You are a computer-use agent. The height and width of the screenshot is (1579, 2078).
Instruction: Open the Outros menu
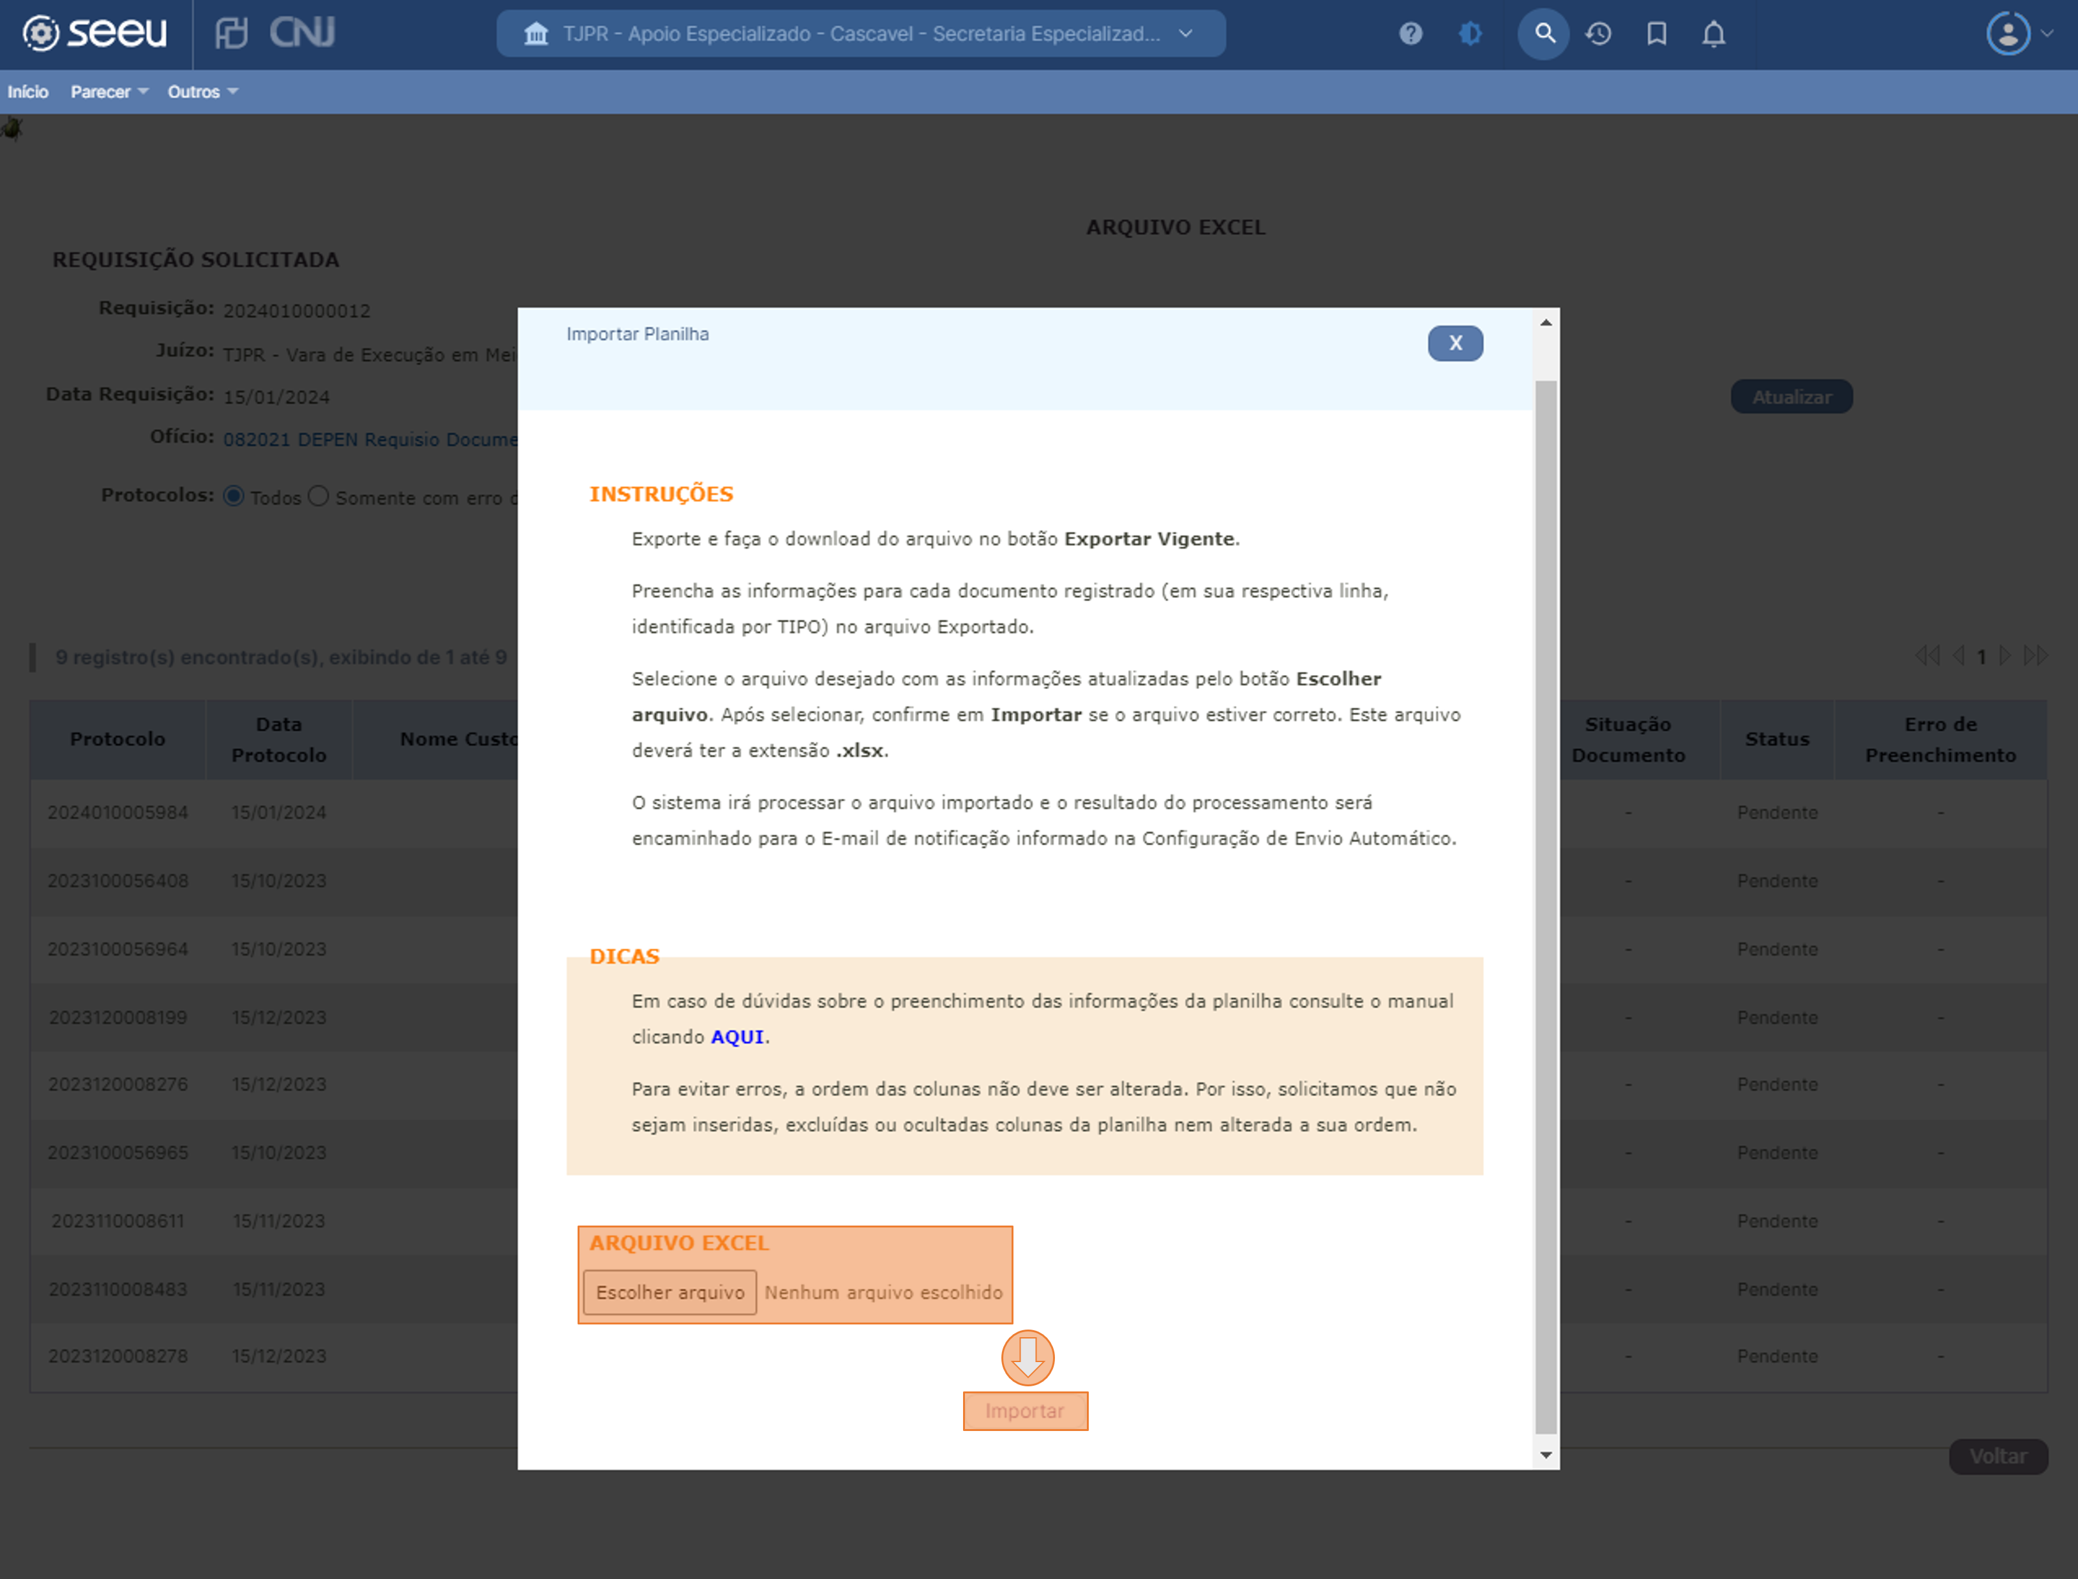click(x=202, y=92)
